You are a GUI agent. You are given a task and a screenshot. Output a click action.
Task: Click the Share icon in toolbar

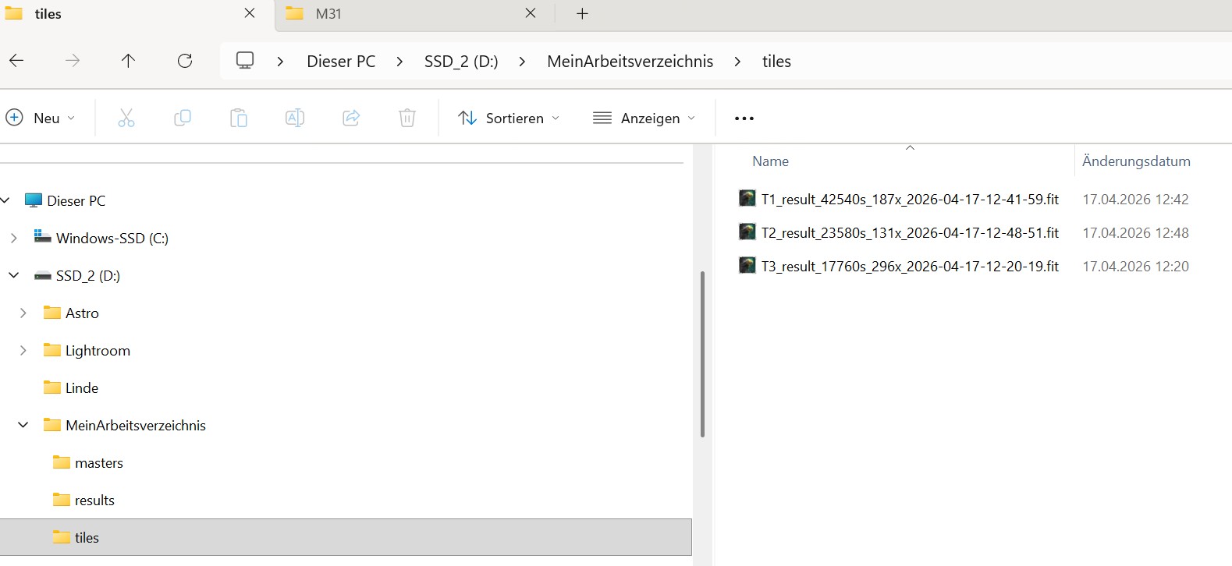(351, 119)
